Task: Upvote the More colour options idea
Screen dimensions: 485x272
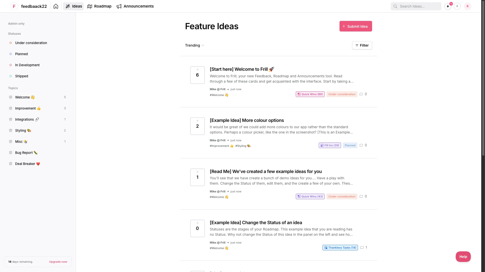Action: 198,121
